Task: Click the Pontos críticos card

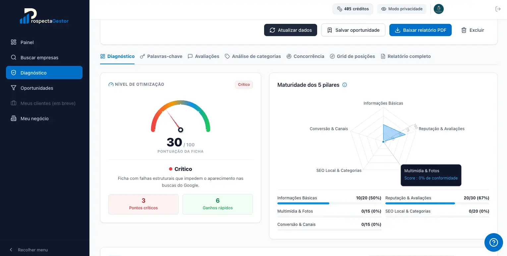Action: click(143, 204)
